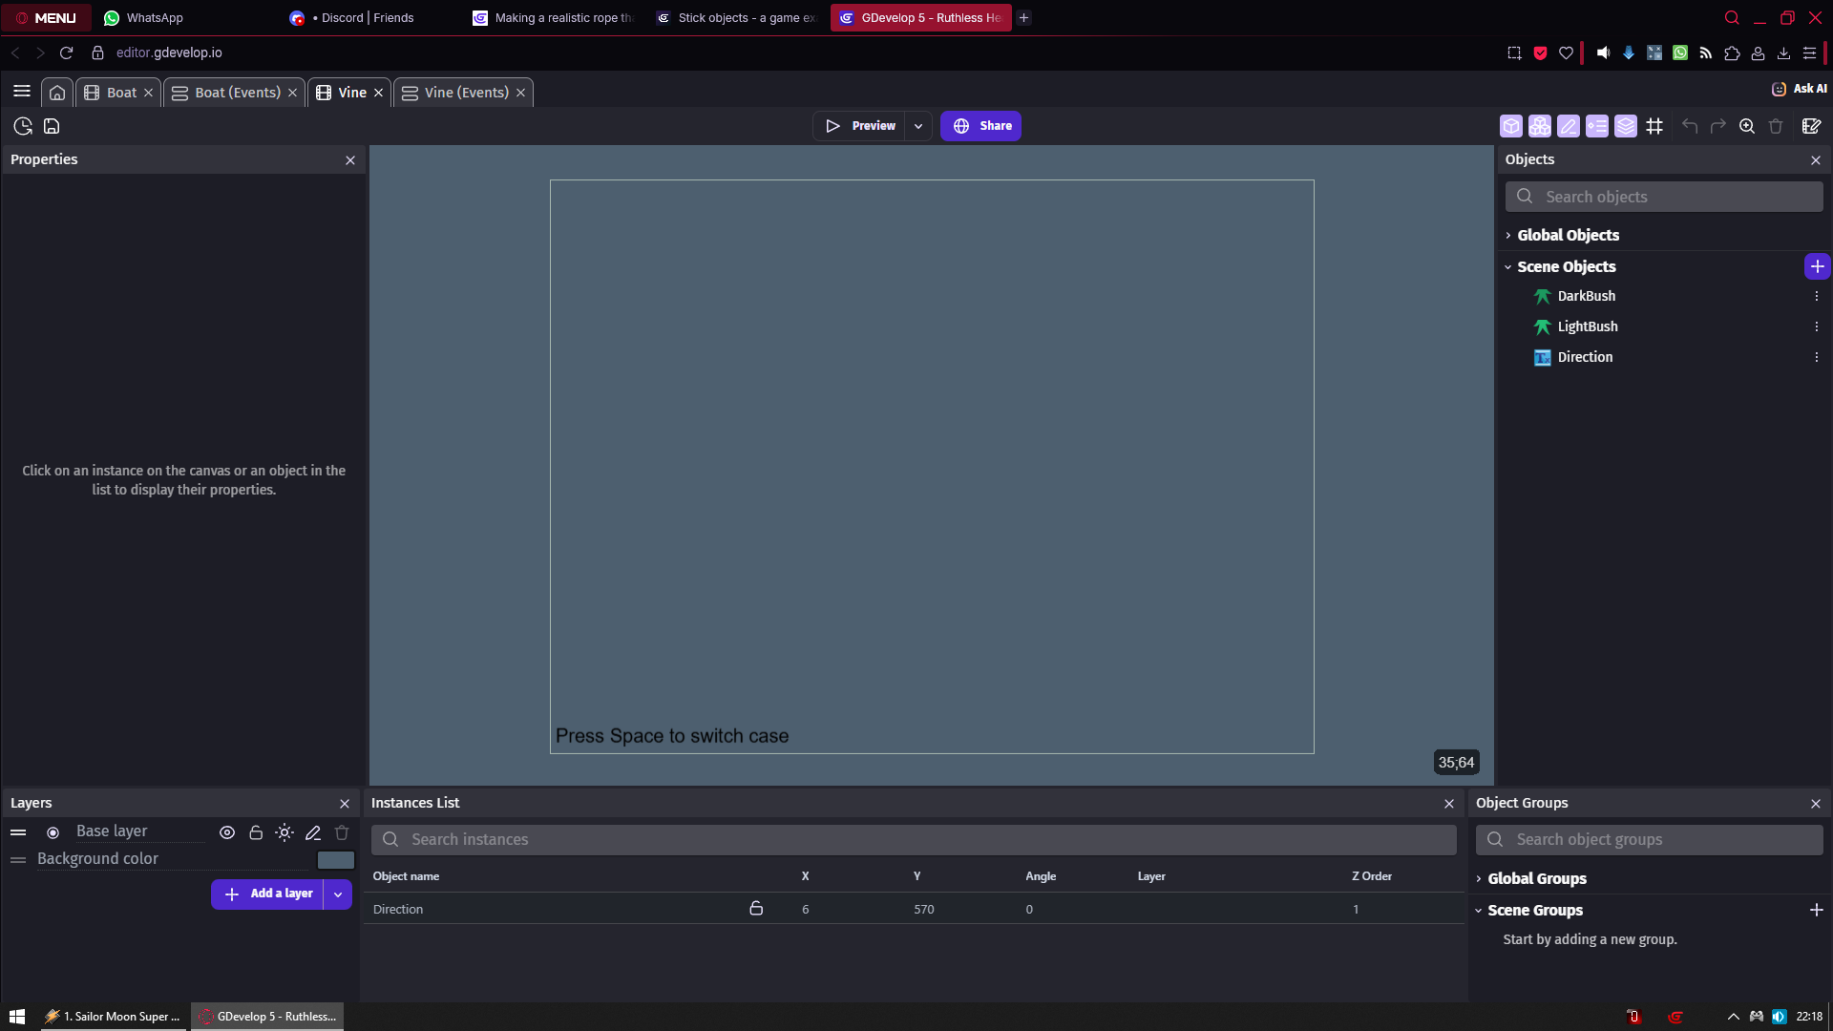Toggle lock for Direction instance
The image size is (1833, 1031).
point(755,909)
